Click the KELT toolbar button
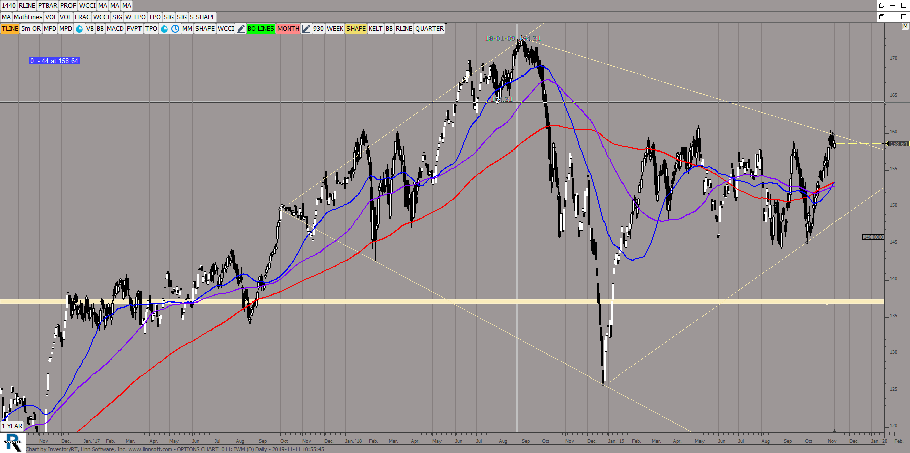The height and width of the screenshot is (453, 910). (x=376, y=29)
